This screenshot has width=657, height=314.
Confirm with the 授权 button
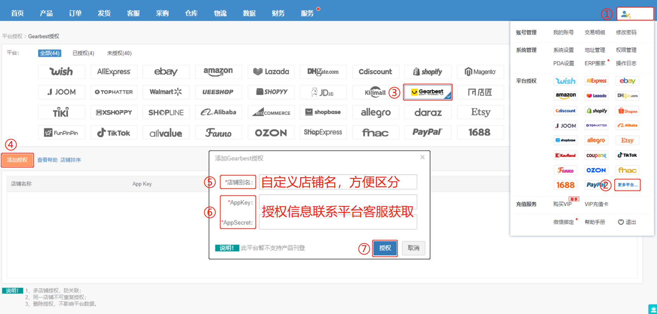coord(385,248)
